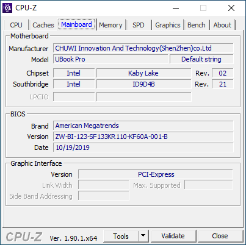Click the version text Ver. 1.90.1.x64
This screenshot has width=246, height=245.
click(x=73, y=238)
